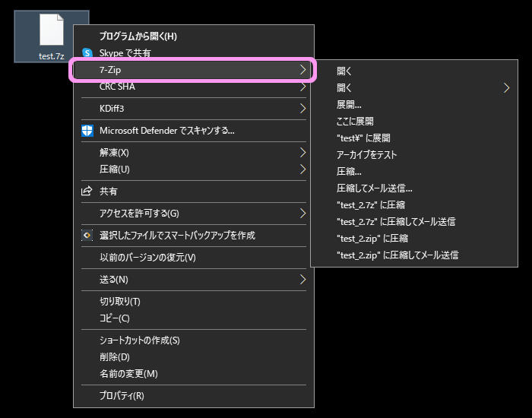Select "test_2.zip" に圧縮
The height and width of the screenshot is (418, 532).
(x=414, y=239)
